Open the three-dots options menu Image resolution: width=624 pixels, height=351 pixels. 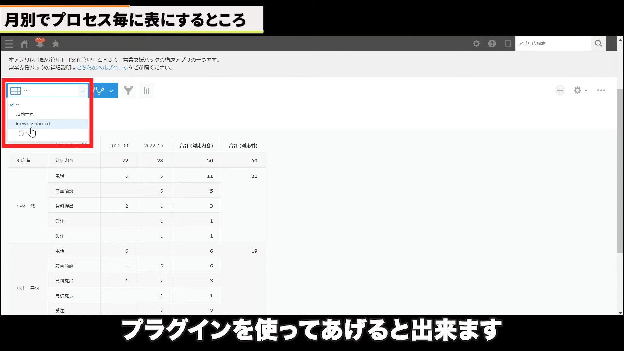(601, 90)
